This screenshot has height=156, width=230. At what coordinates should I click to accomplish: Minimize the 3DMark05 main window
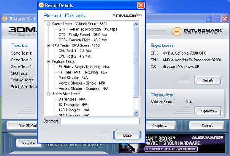click(x=209, y=19)
